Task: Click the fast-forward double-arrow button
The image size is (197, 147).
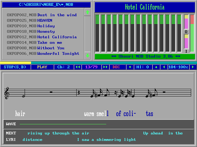Action: [x=105, y=67]
